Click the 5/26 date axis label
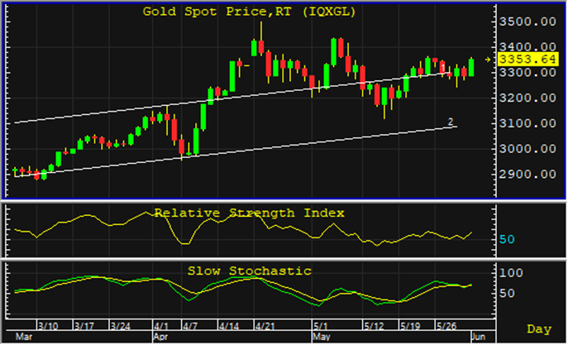The image size is (568, 345). 446,326
